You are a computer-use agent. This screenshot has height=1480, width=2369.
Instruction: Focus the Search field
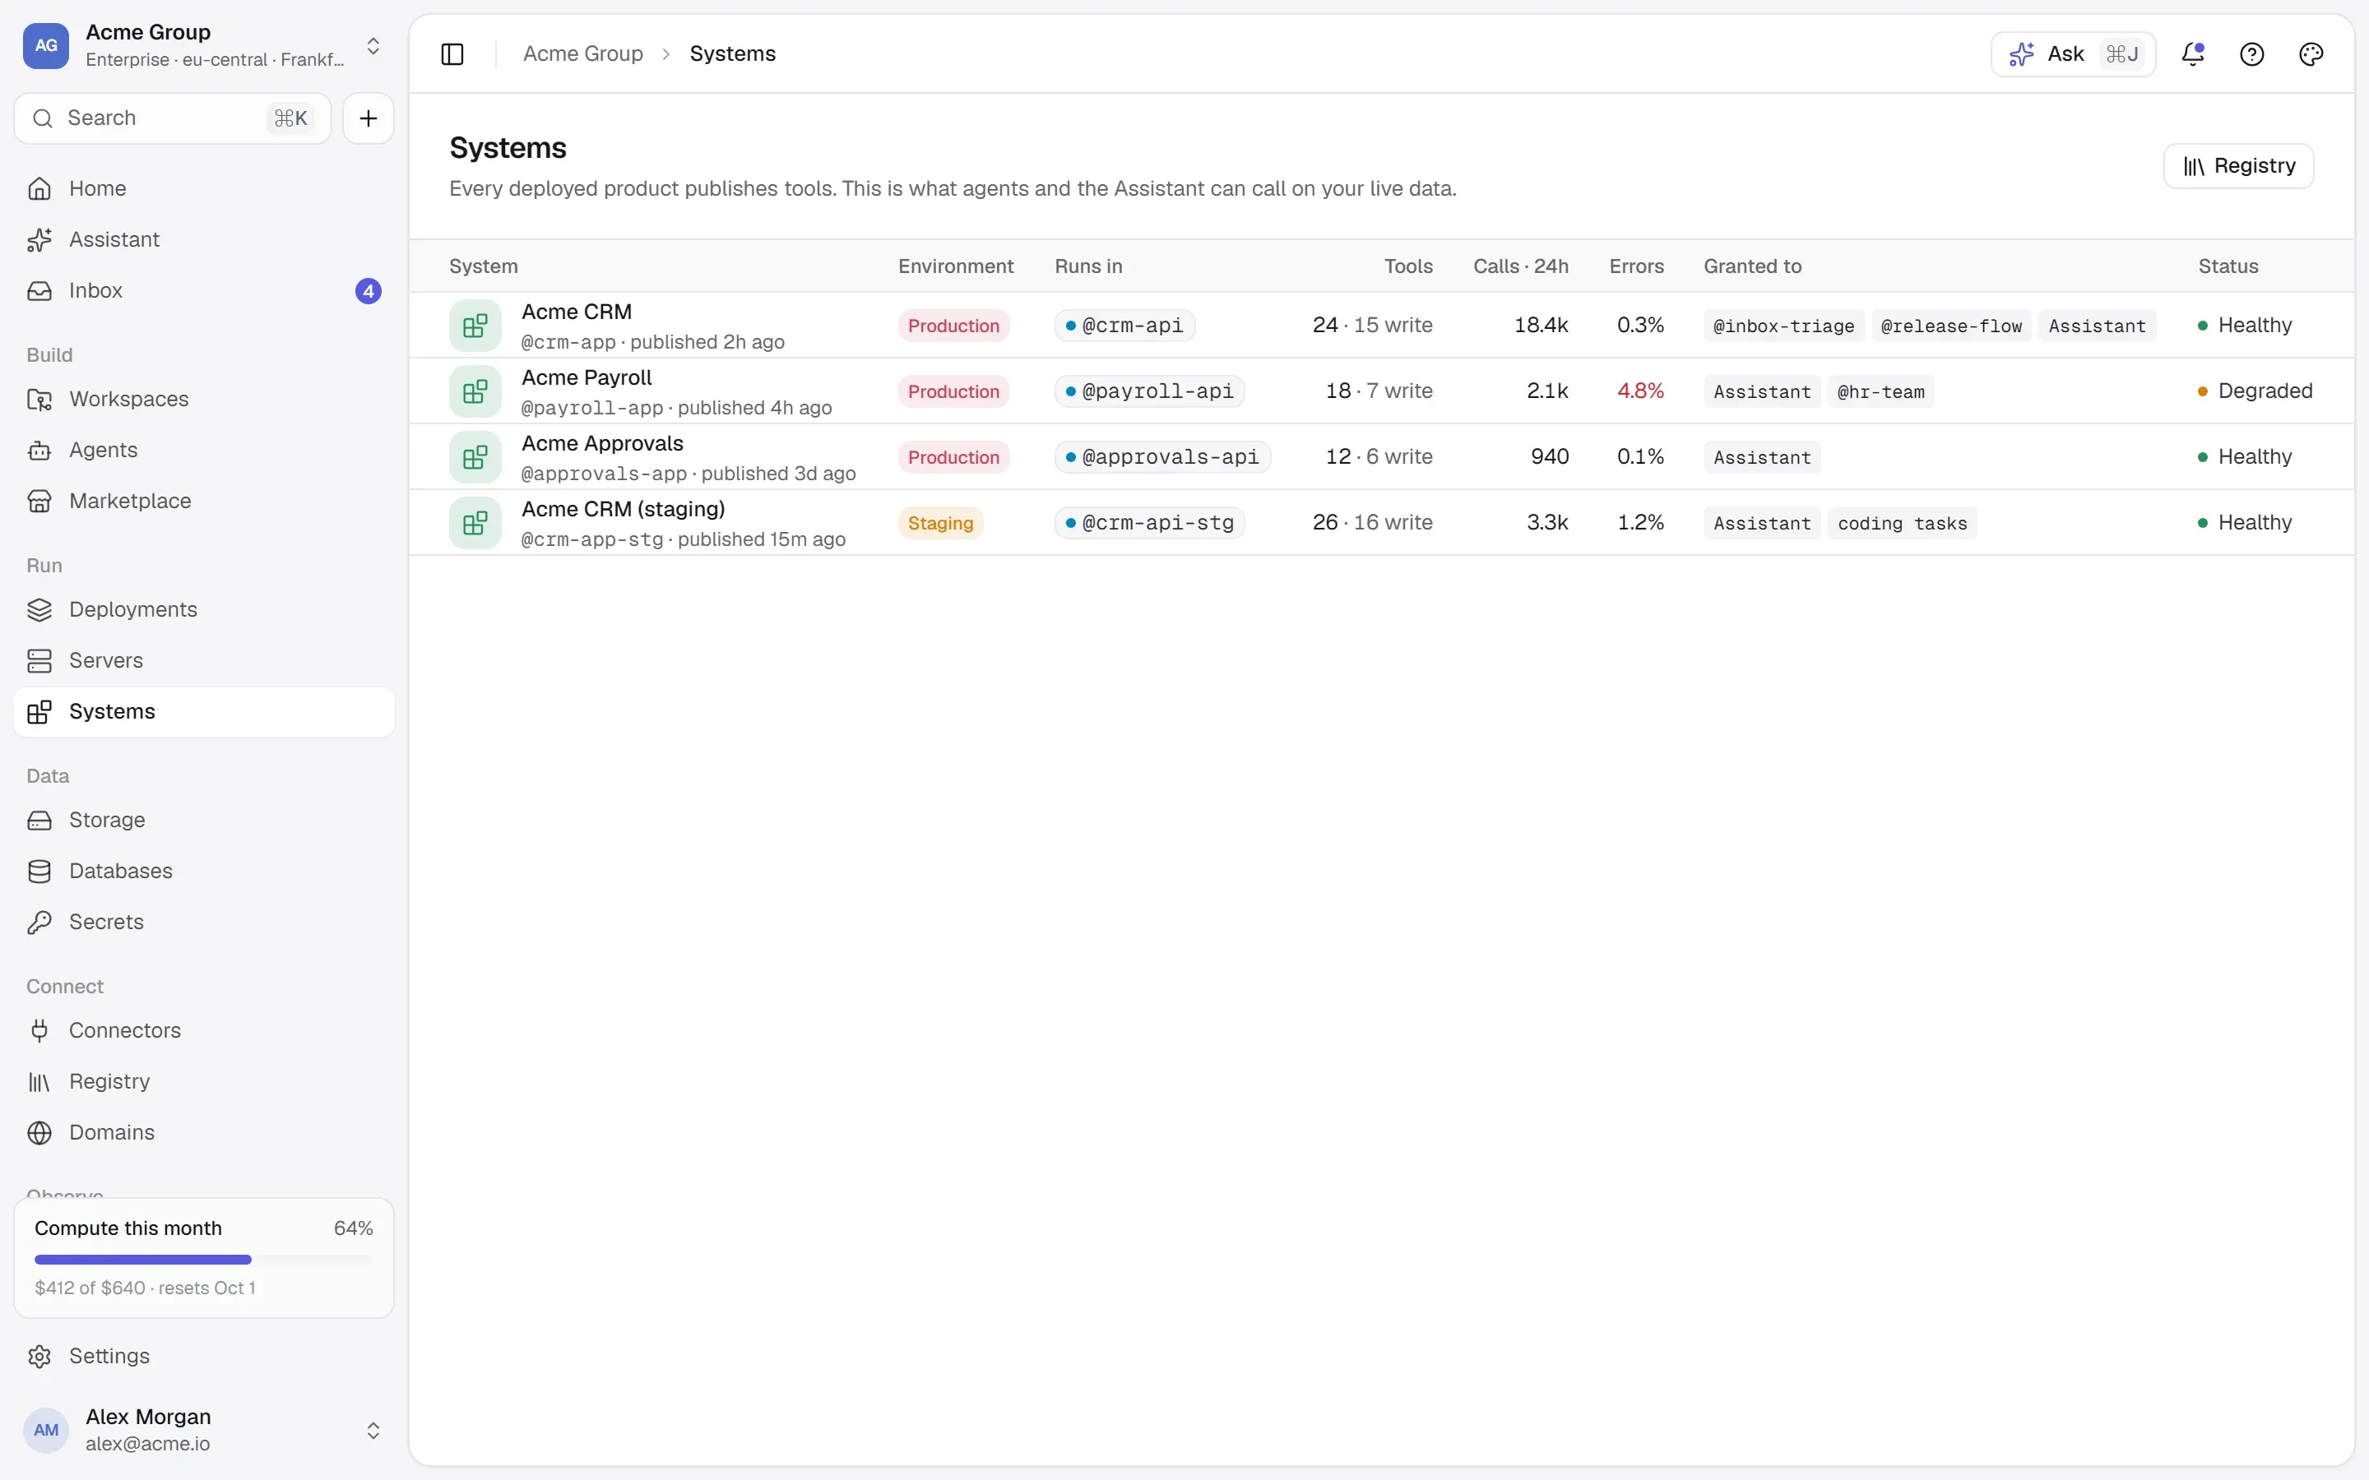172,118
